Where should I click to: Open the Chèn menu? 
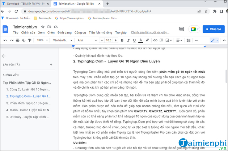point(51,32)
